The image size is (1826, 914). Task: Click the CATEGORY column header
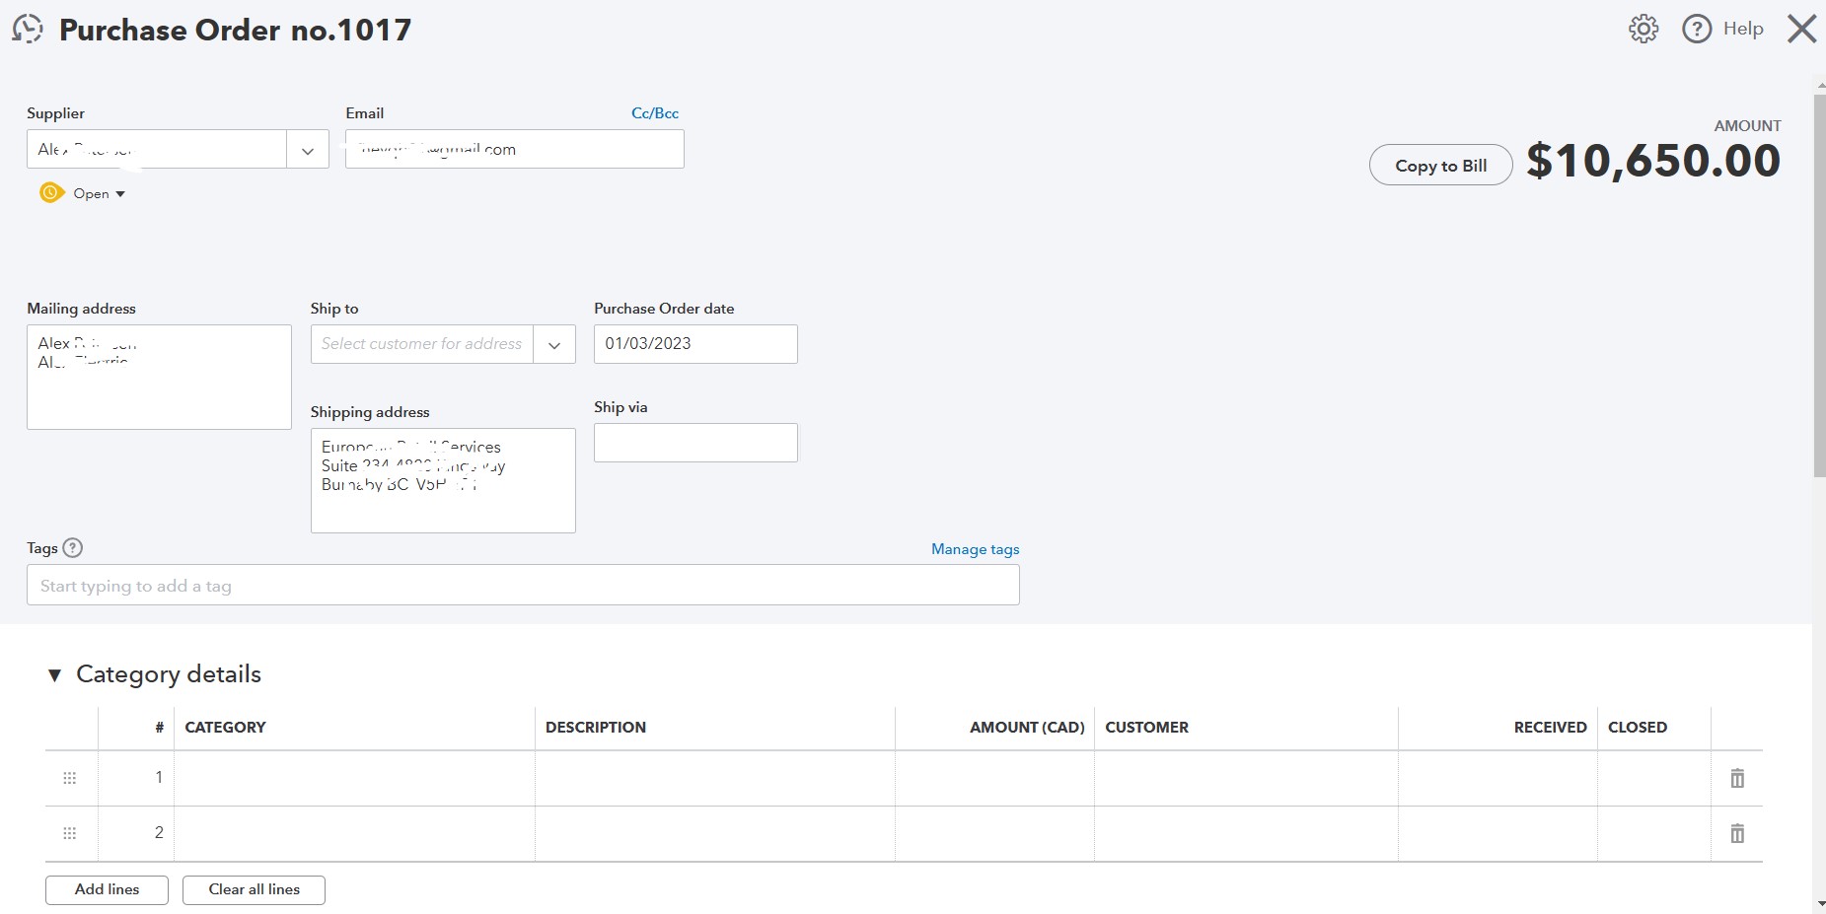[225, 728]
